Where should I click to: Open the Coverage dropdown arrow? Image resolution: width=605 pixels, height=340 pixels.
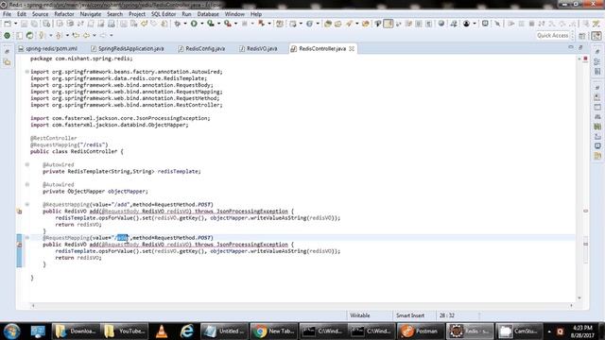pyautogui.click(x=218, y=24)
